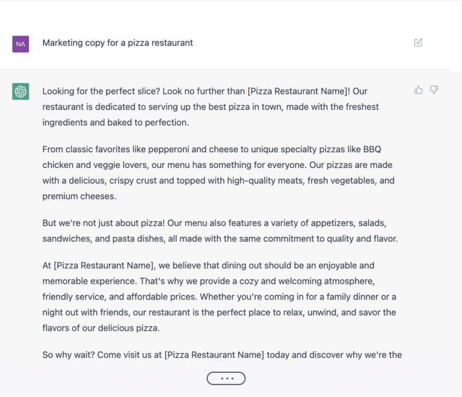Give the response a thumbs down
The height and width of the screenshot is (397, 462).
pyautogui.click(x=434, y=90)
